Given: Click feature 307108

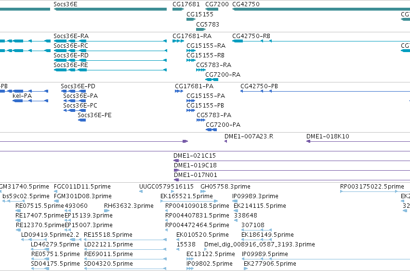Looking at the screenshot, I should pos(256,230).
